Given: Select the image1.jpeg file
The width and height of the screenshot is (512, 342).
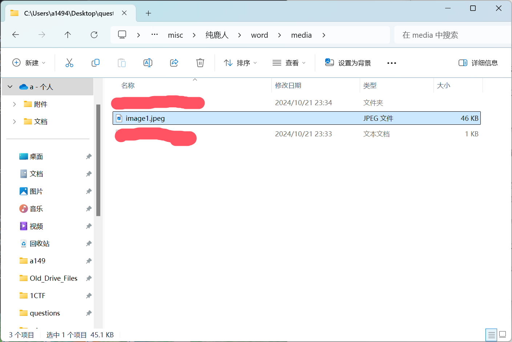Looking at the screenshot, I should point(297,118).
